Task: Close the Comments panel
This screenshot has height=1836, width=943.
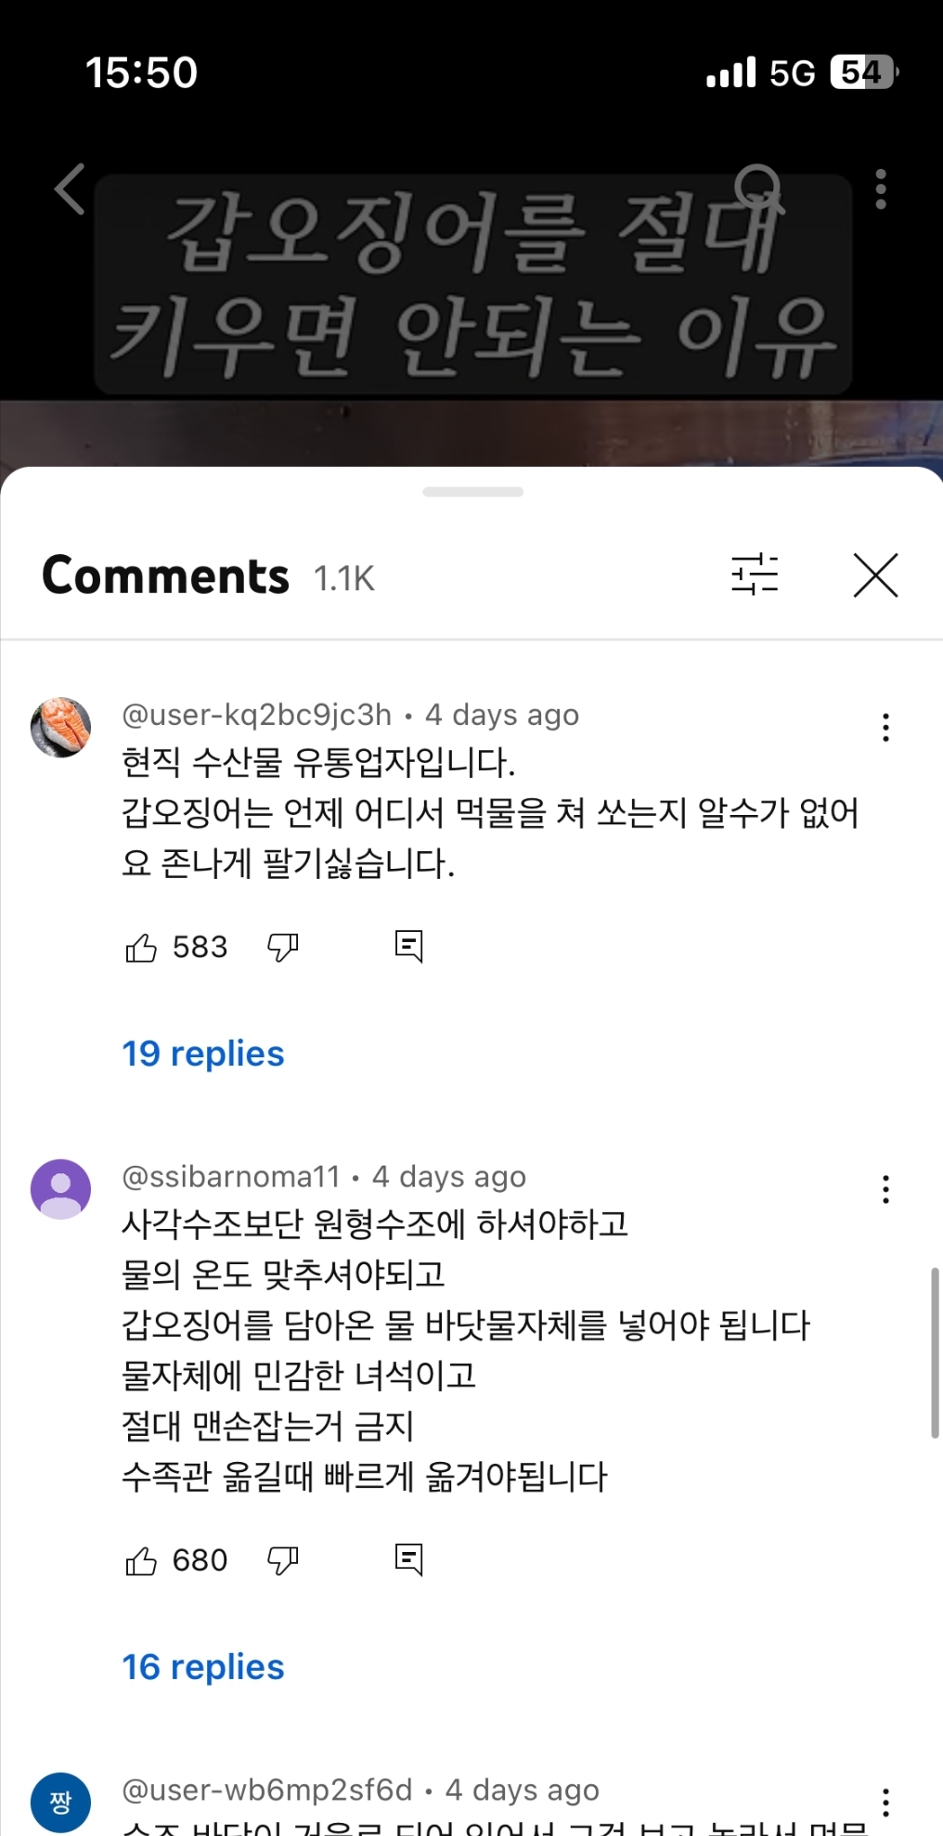Action: (875, 575)
